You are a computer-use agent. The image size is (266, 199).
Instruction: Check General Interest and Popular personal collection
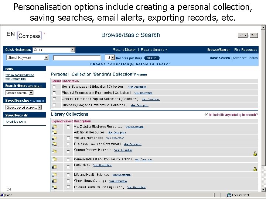(54, 99)
